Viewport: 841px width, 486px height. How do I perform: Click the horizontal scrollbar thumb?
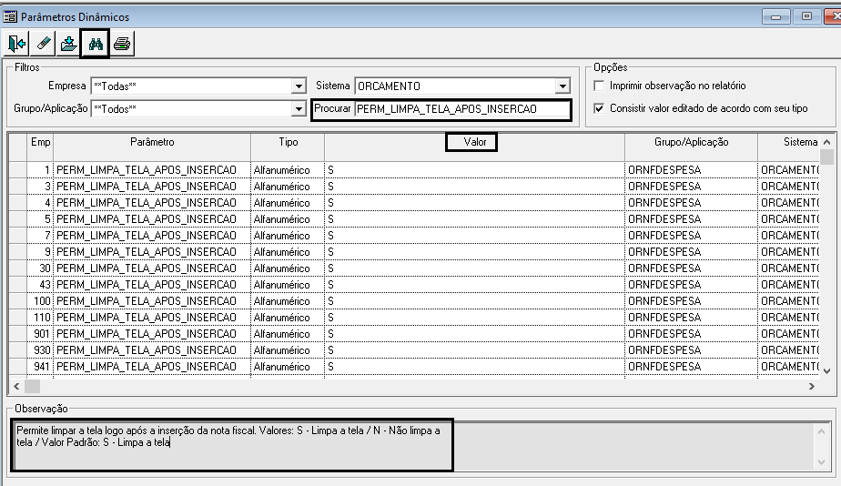32,386
